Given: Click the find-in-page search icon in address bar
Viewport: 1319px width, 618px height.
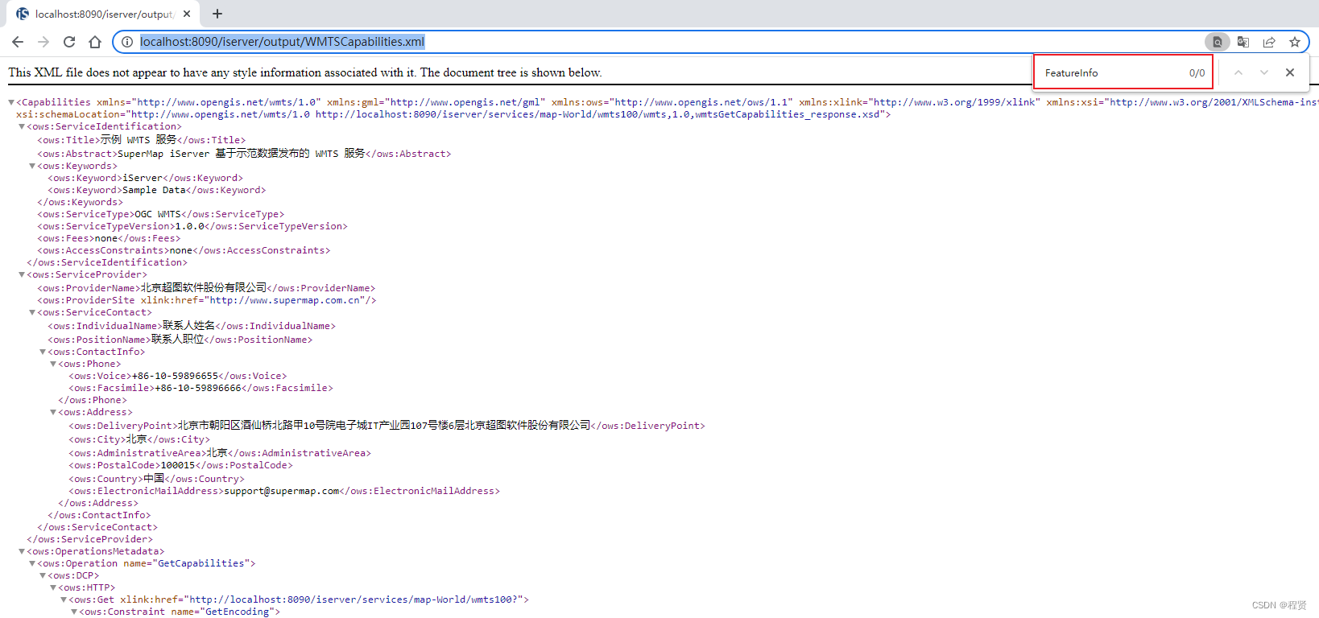Looking at the screenshot, I should 1217,42.
